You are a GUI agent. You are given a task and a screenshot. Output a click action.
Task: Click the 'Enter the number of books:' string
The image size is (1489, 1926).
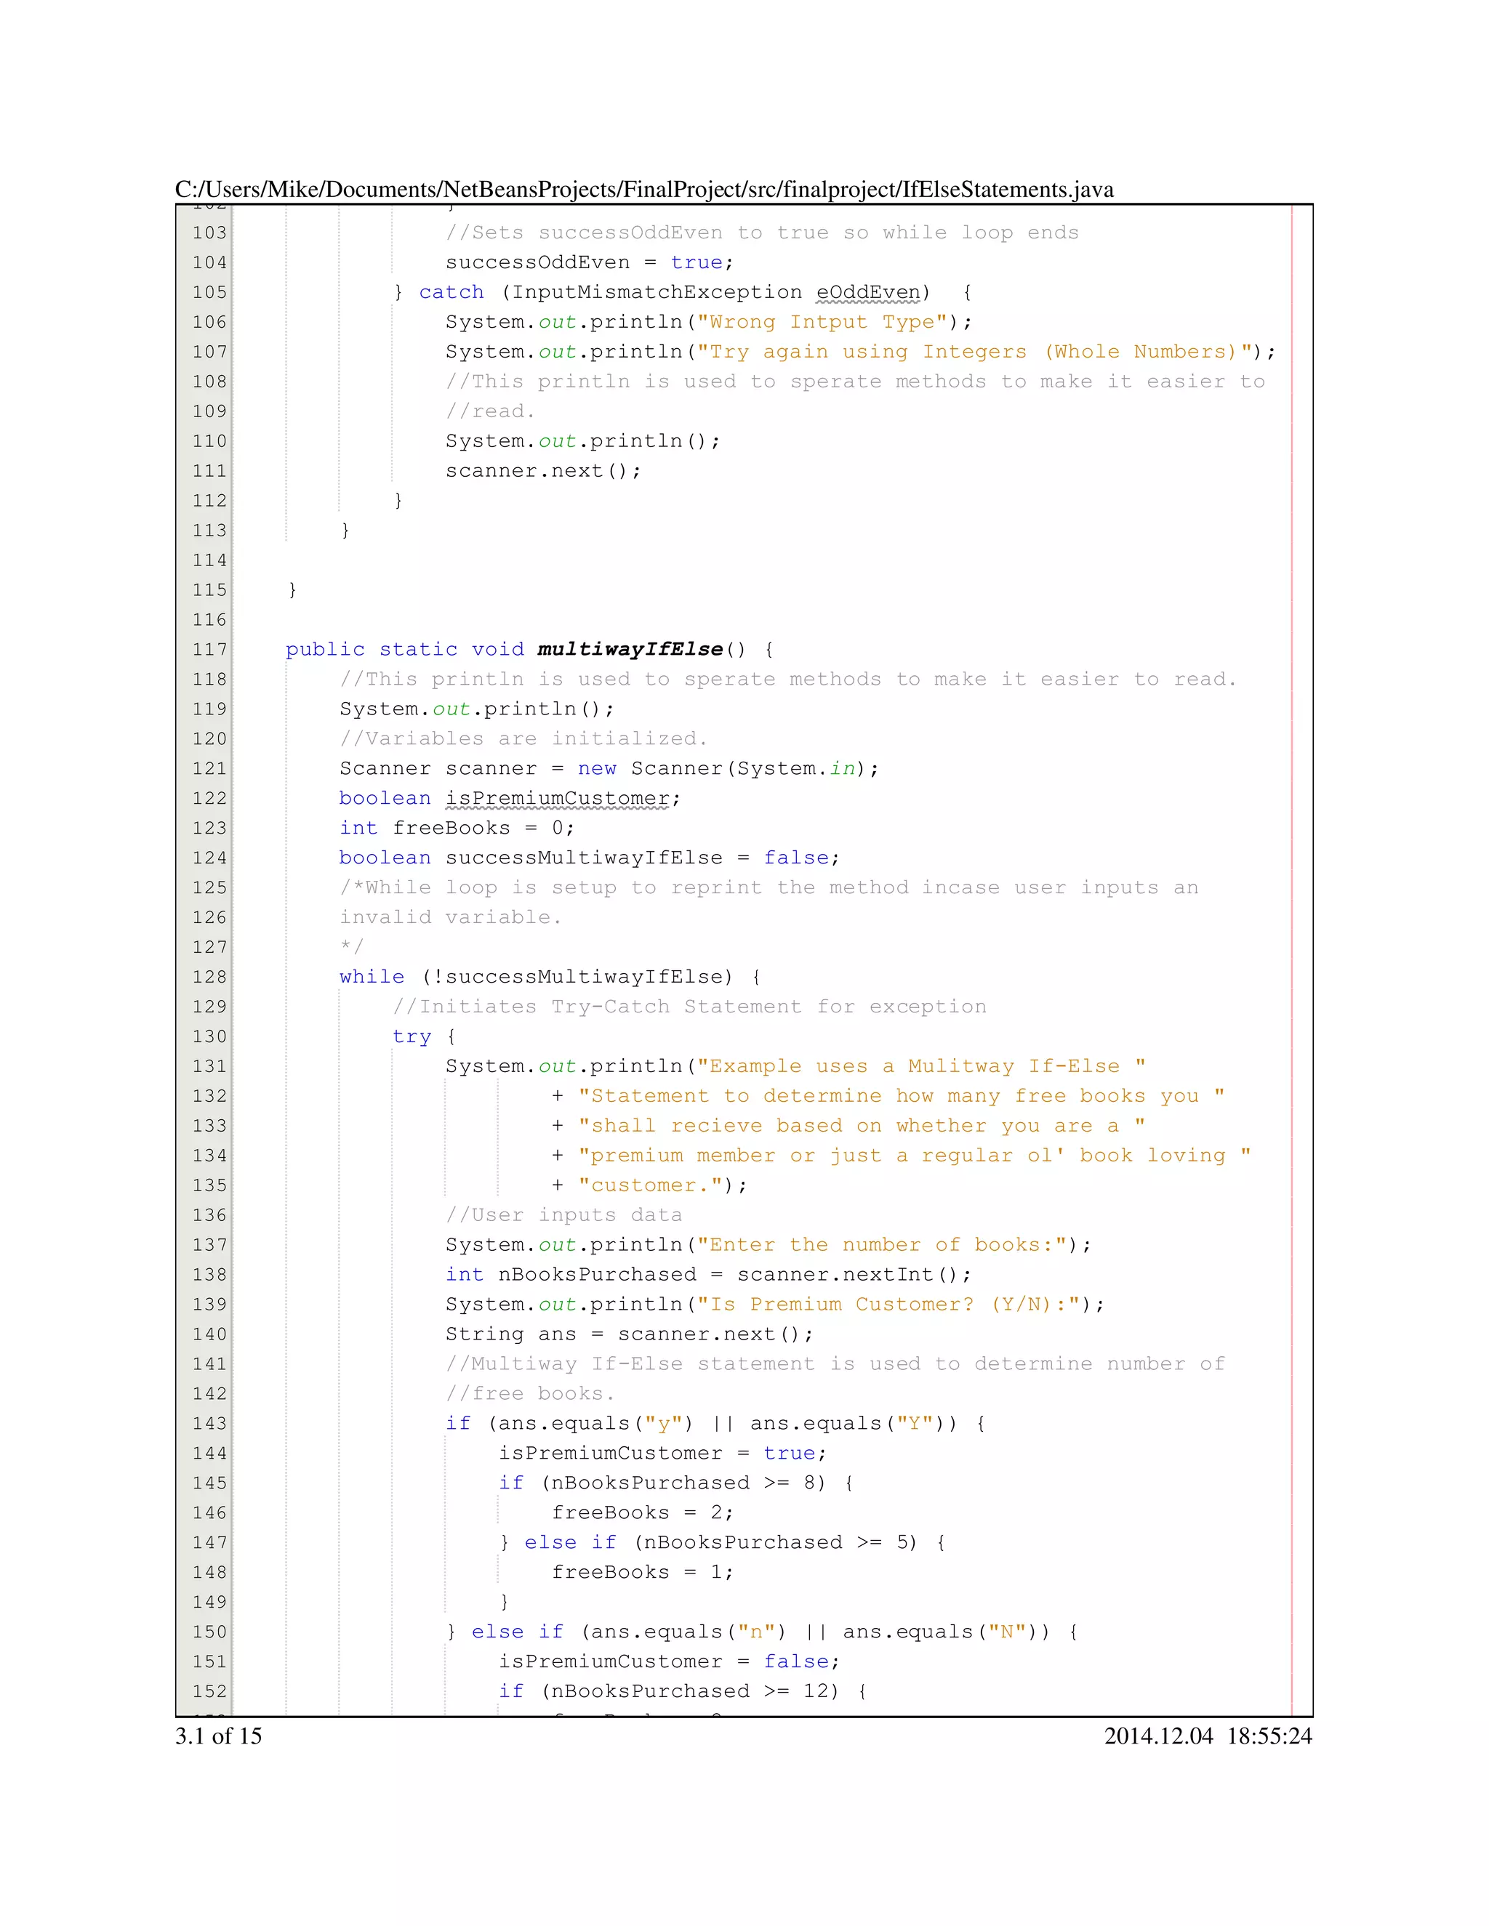(882, 1244)
